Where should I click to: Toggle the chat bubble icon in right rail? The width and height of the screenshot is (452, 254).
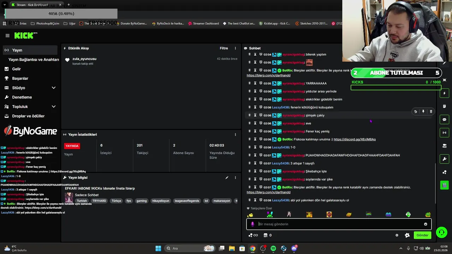(x=445, y=120)
